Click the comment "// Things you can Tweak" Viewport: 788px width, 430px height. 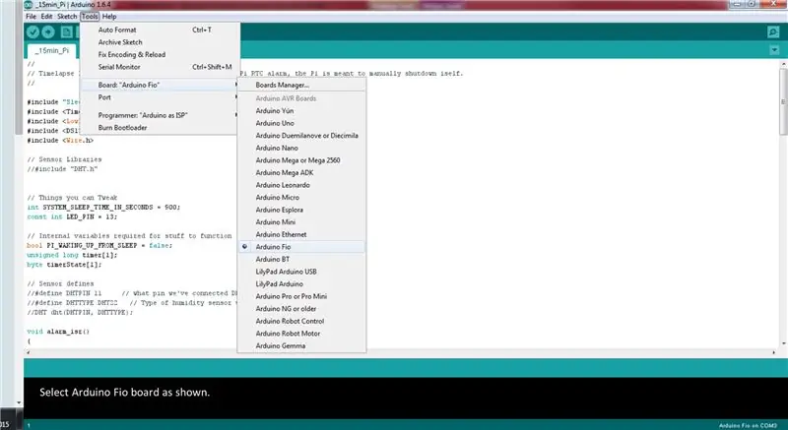point(72,198)
